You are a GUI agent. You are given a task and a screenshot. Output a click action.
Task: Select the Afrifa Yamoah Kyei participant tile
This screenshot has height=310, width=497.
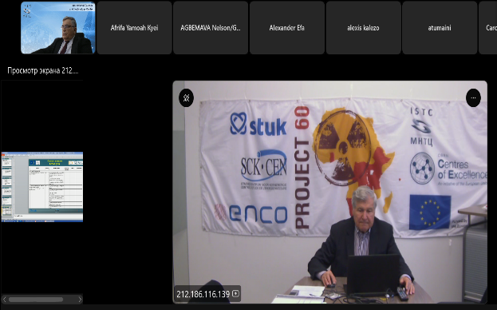[134, 28]
